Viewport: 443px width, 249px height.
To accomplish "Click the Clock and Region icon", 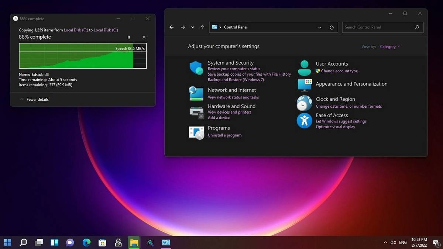I will (305, 103).
